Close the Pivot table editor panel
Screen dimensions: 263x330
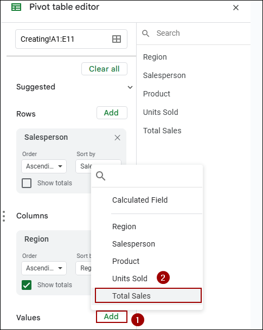236,8
